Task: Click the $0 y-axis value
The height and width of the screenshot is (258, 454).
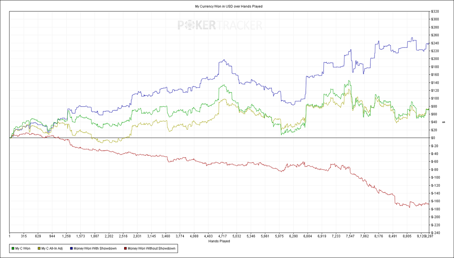Action: (x=433, y=138)
